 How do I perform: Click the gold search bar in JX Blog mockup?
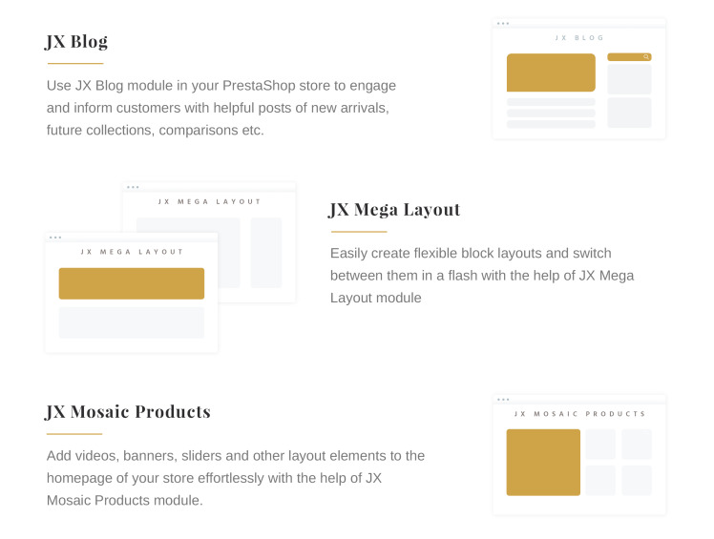629,57
